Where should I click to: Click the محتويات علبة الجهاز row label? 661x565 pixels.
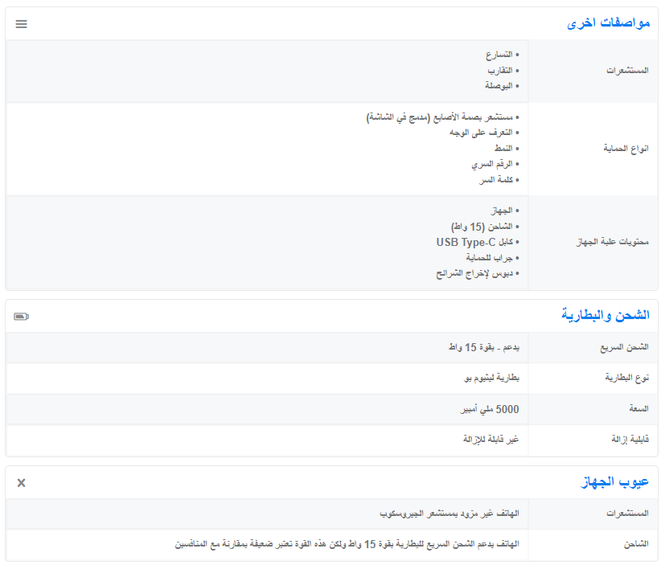(614, 242)
